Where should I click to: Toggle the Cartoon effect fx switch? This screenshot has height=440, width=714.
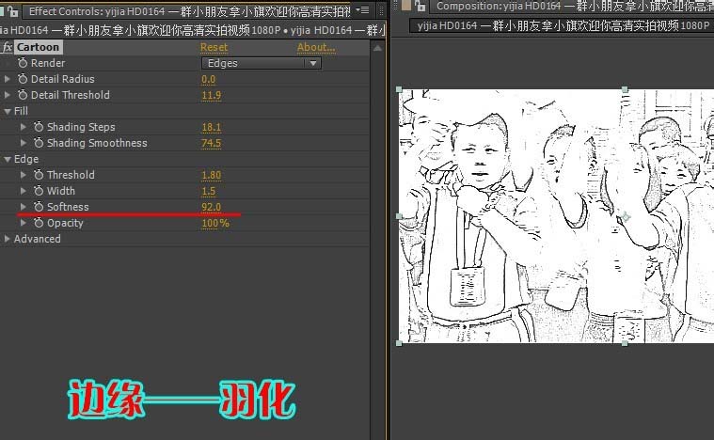pos(8,47)
